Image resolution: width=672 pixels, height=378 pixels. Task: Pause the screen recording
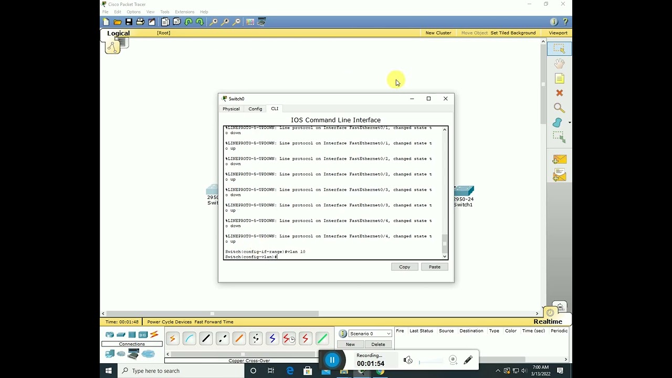[332, 360]
